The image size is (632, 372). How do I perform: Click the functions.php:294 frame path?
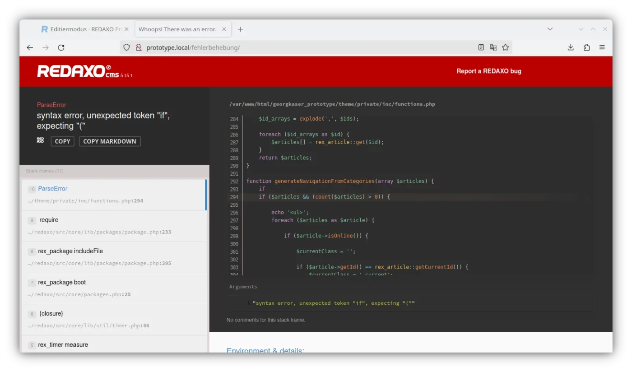click(85, 201)
